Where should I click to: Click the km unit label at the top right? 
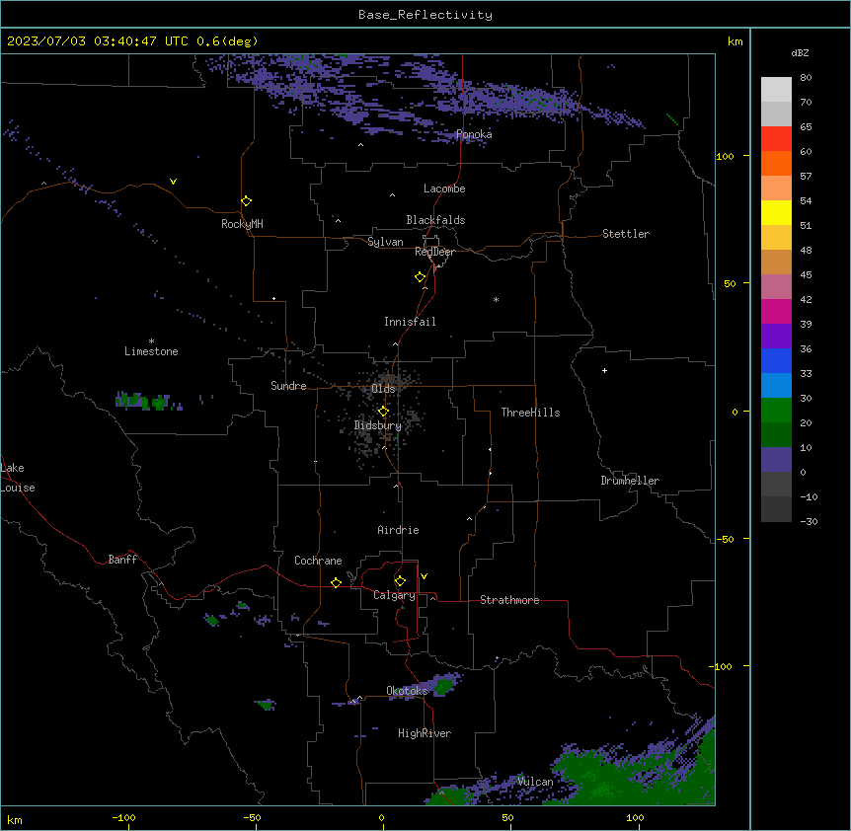[735, 41]
